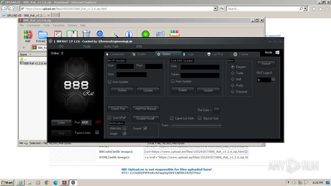Image resolution: width=331 pixels, height=186 pixels.
Task: Open Internet Explorer from taskbar
Action: 20,183
